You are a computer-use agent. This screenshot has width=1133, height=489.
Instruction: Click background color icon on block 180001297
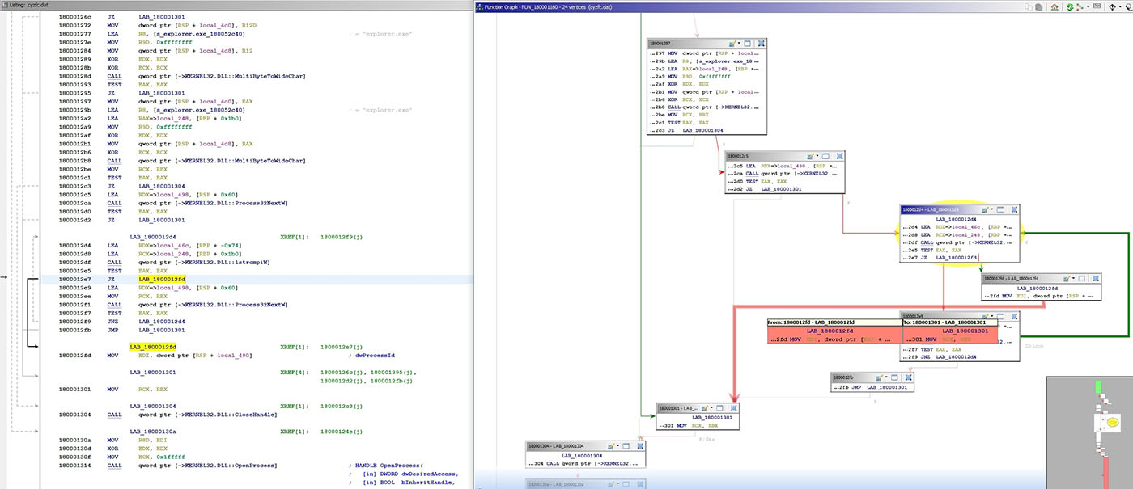tap(732, 43)
